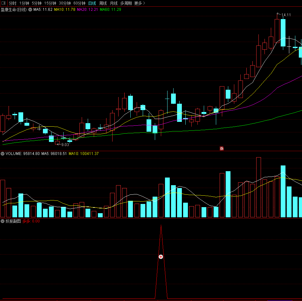The height and width of the screenshot is (301, 302).
Task: Click the MA10: 11.78 label
Action: (65, 10)
